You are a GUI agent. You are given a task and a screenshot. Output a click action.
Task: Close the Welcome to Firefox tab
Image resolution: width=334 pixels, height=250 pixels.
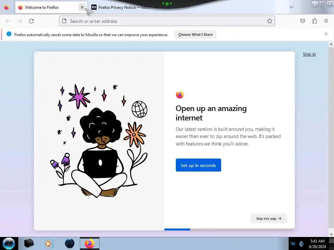click(x=82, y=7)
